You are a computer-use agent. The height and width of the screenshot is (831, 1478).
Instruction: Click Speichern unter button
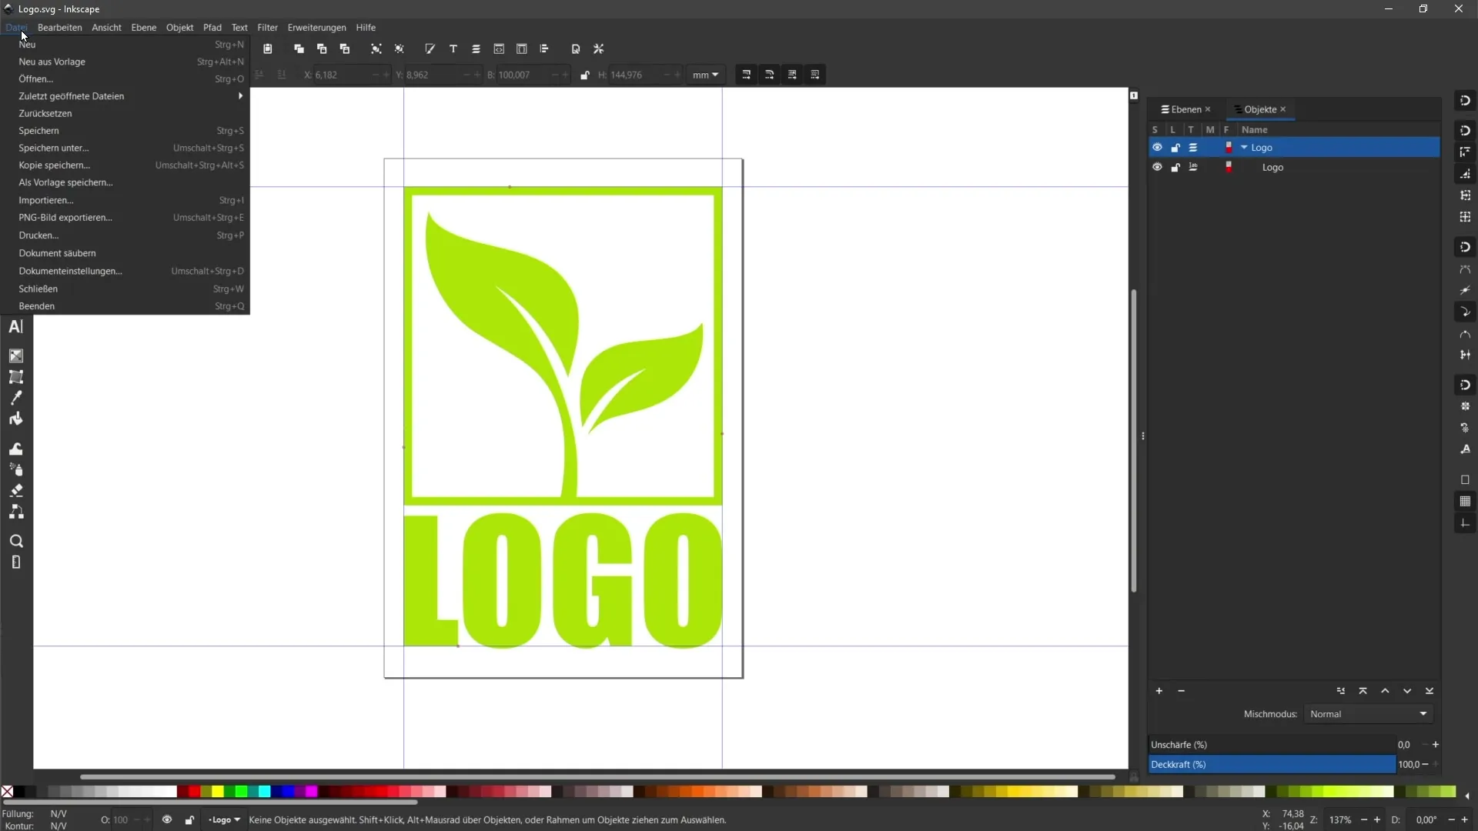pos(53,147)
